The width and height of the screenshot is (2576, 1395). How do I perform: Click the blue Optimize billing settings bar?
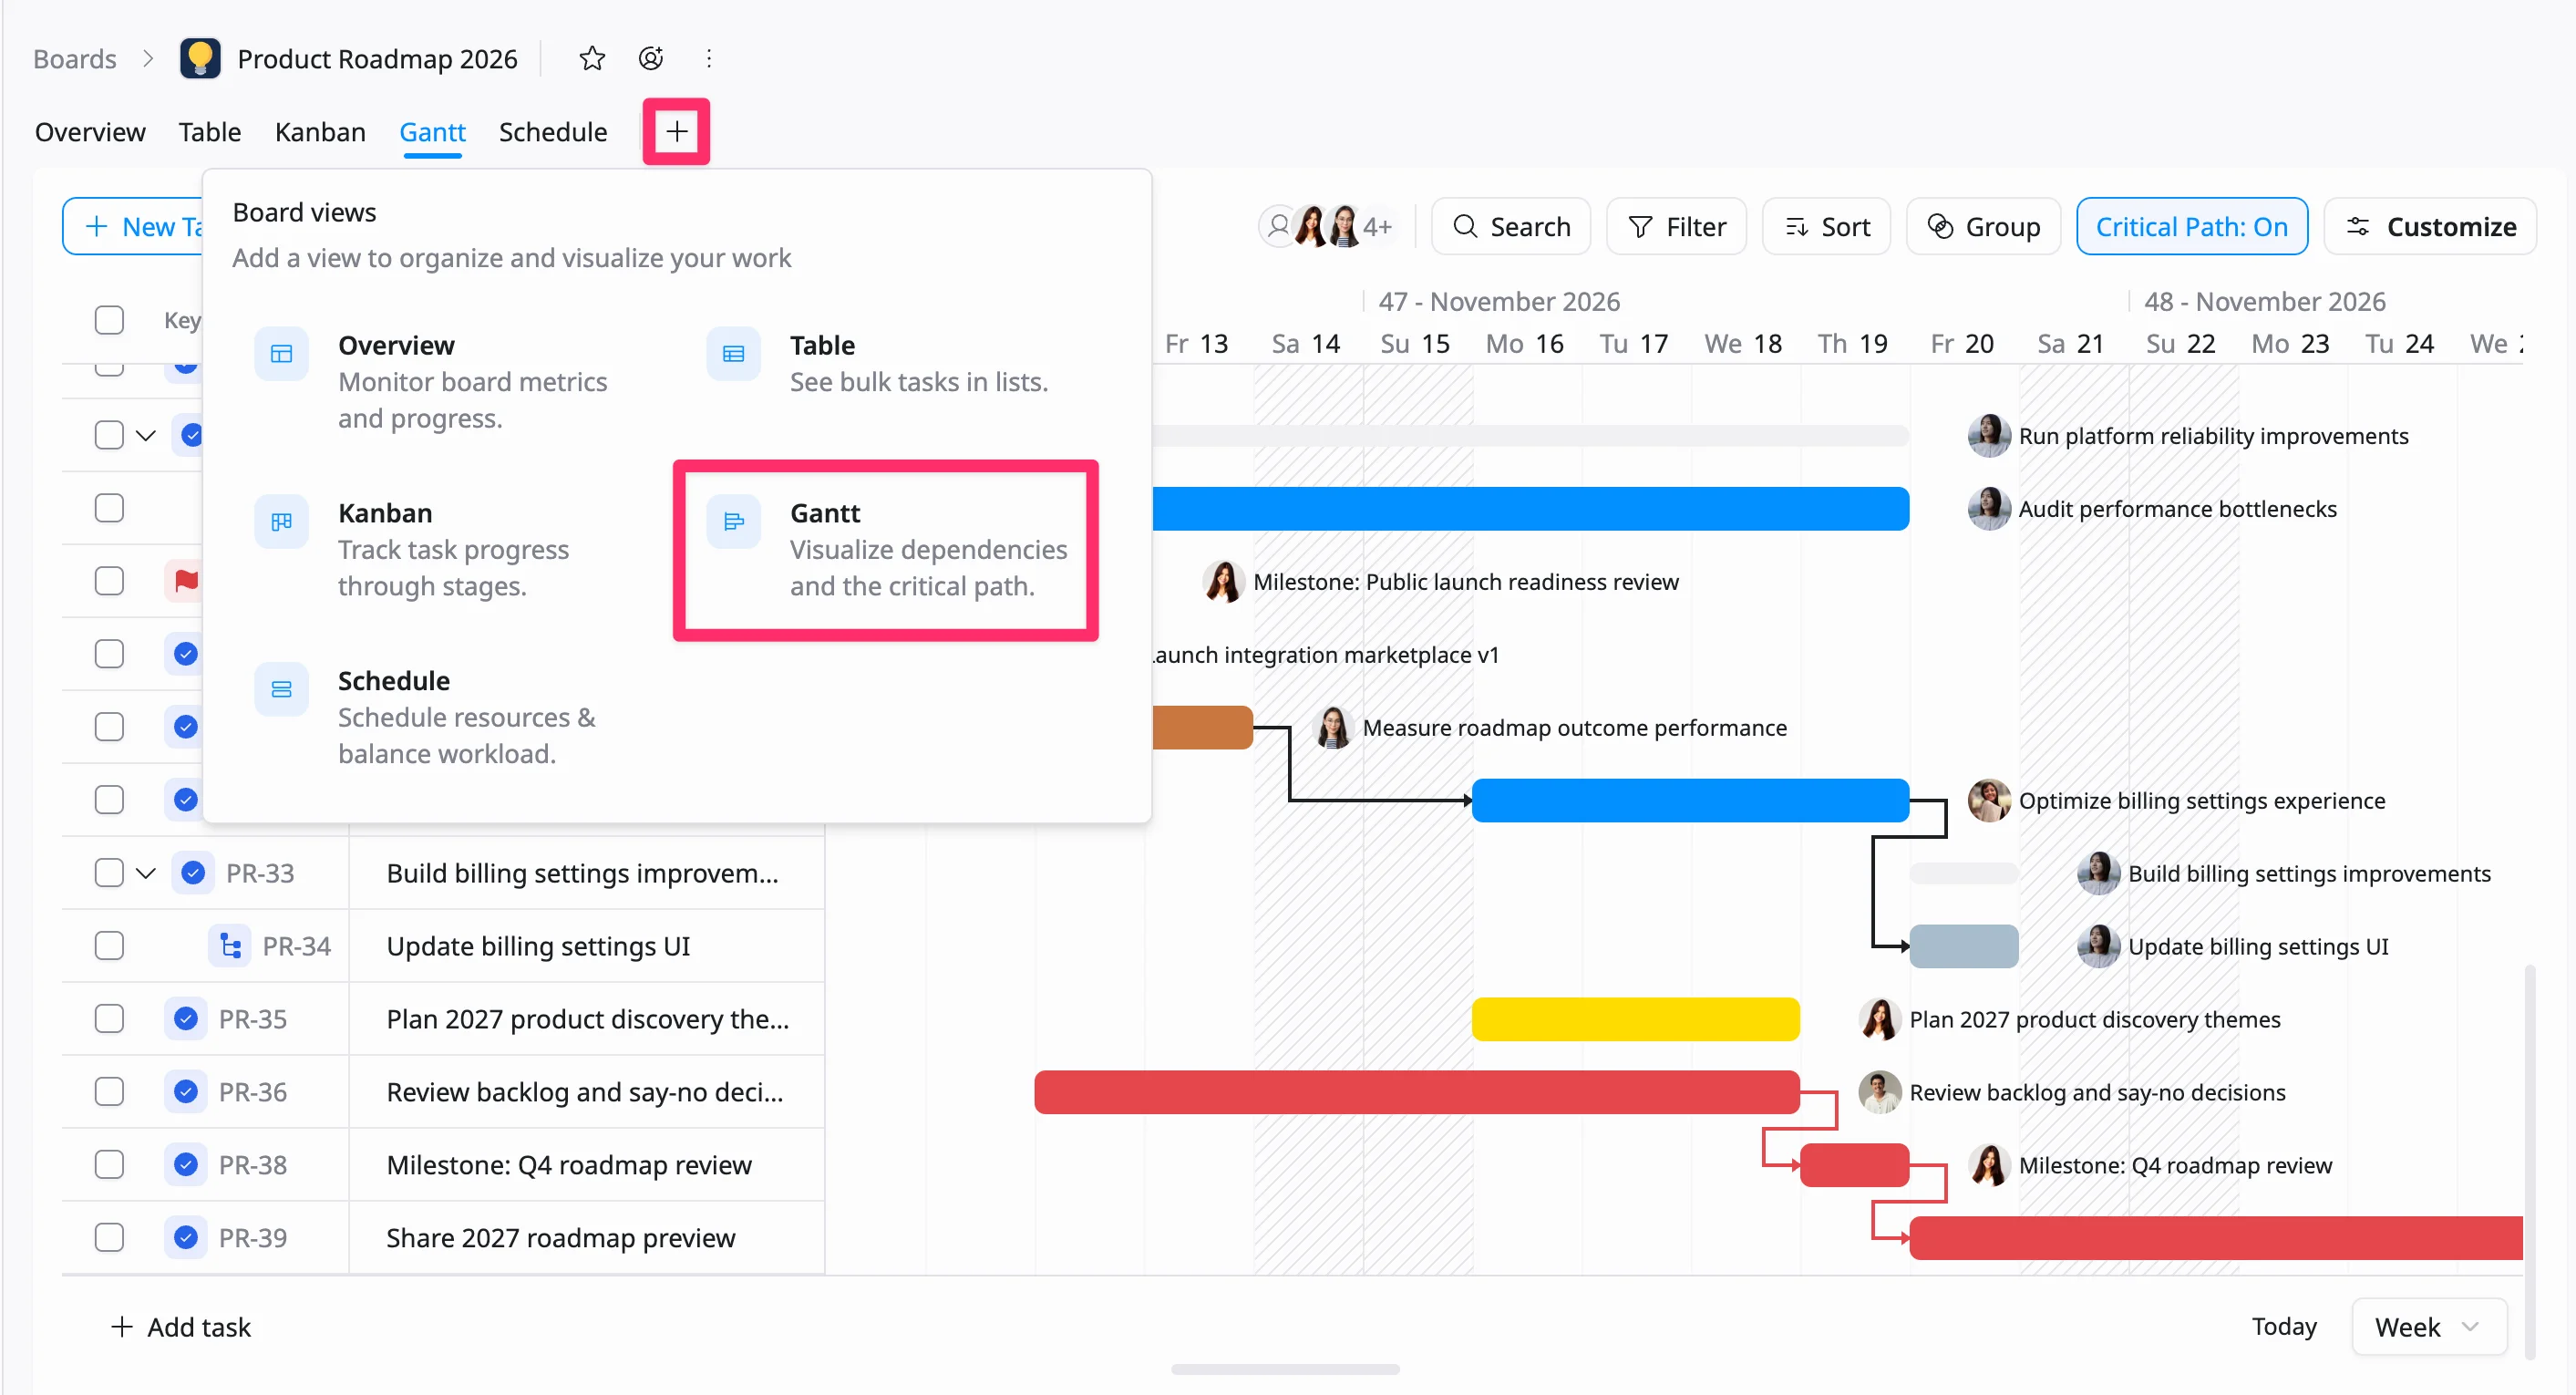click(x=1690, y=800)
